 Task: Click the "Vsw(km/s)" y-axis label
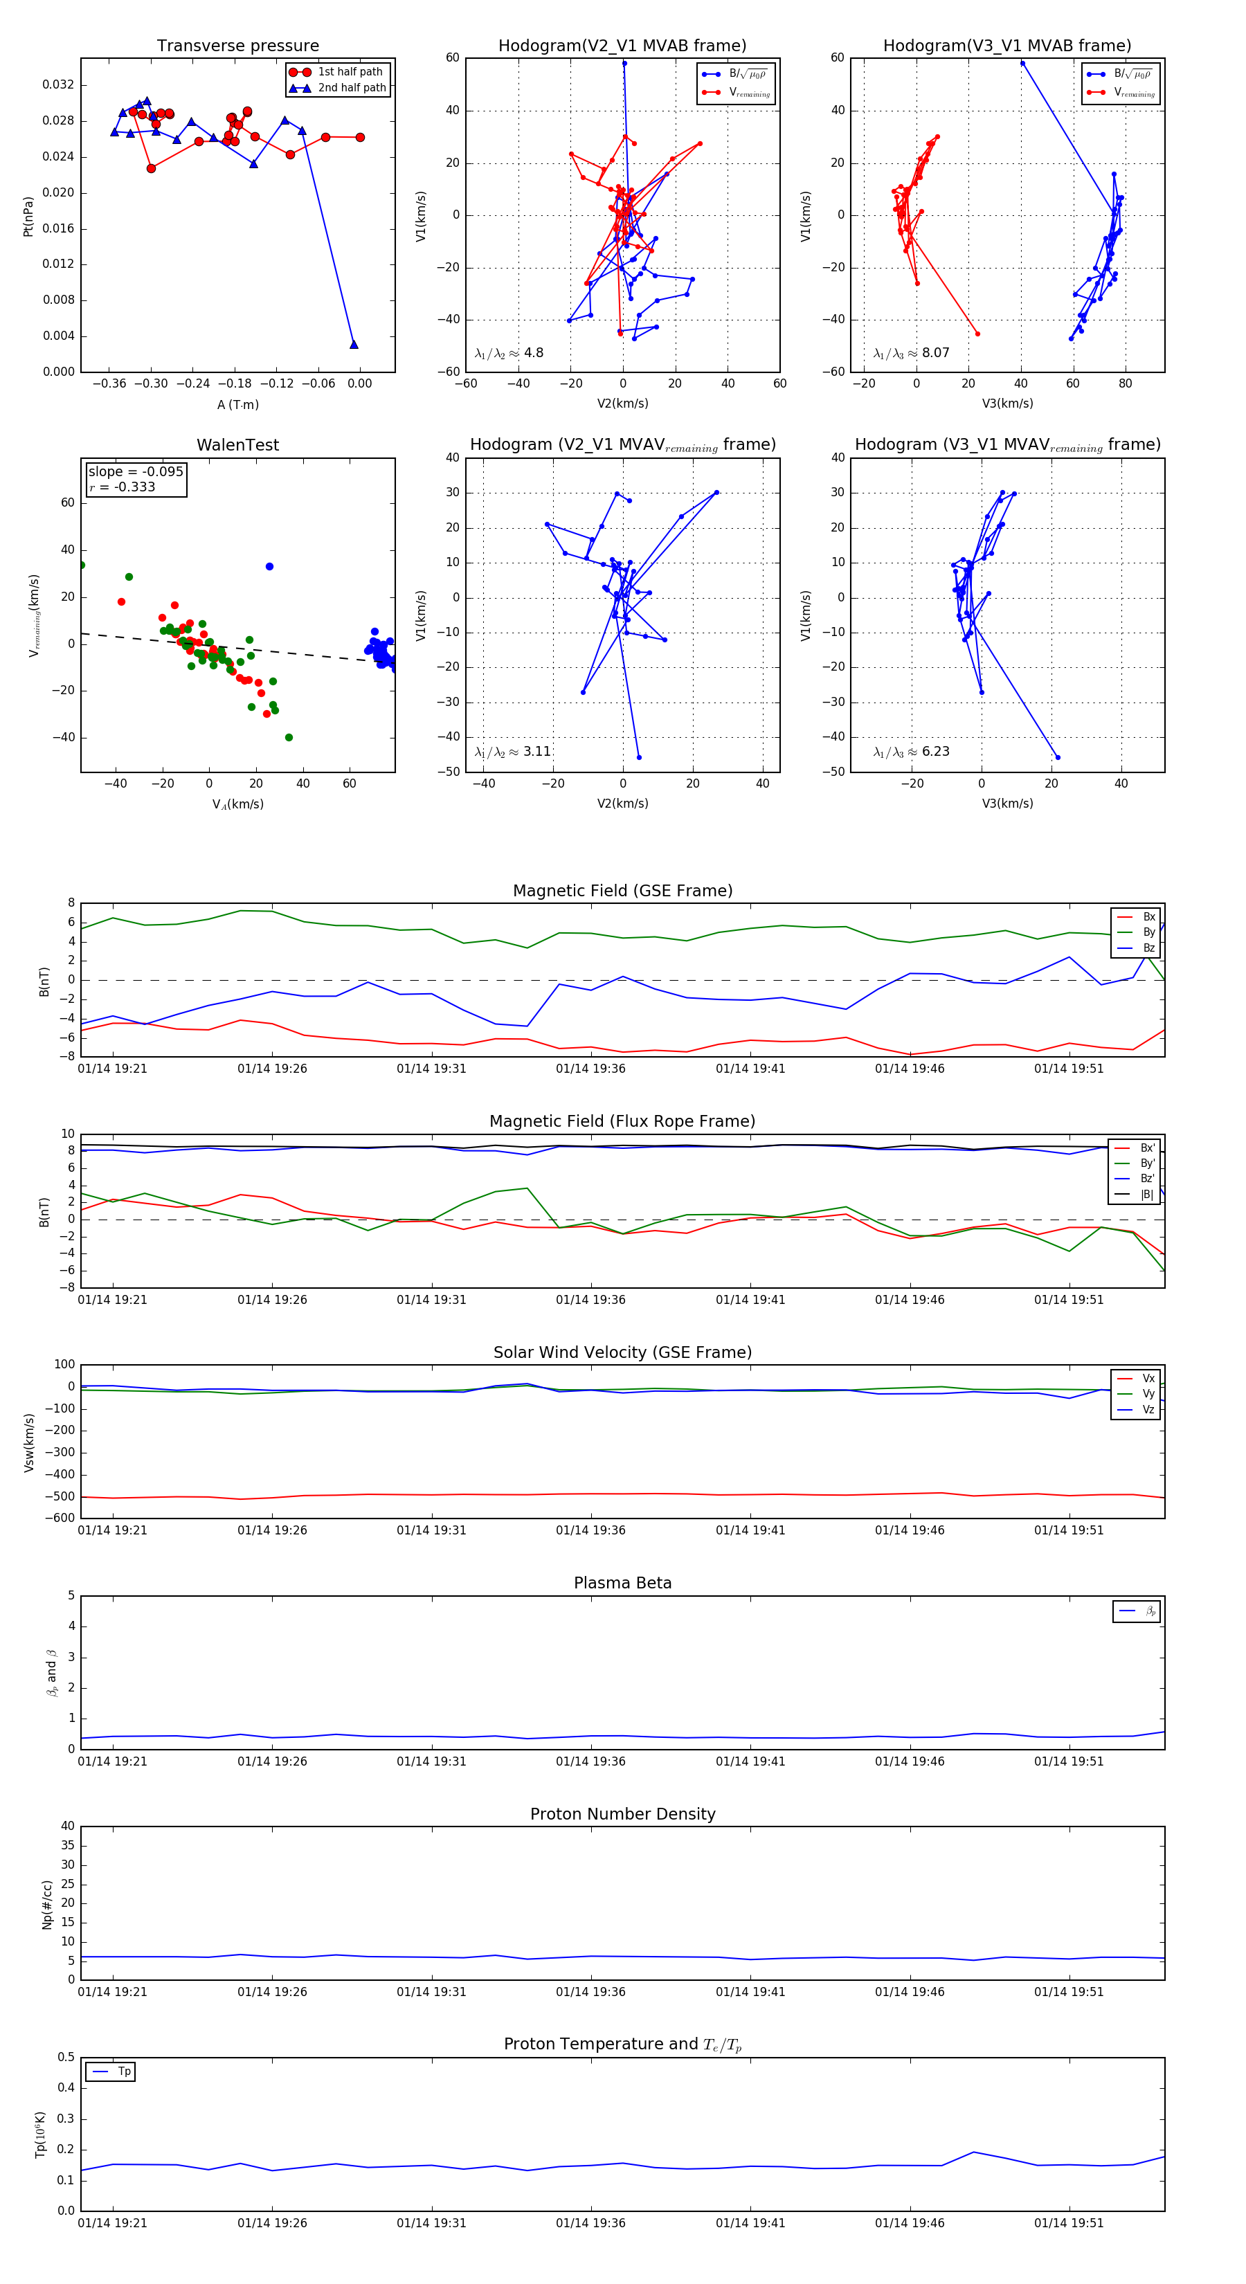[28, 1442]
